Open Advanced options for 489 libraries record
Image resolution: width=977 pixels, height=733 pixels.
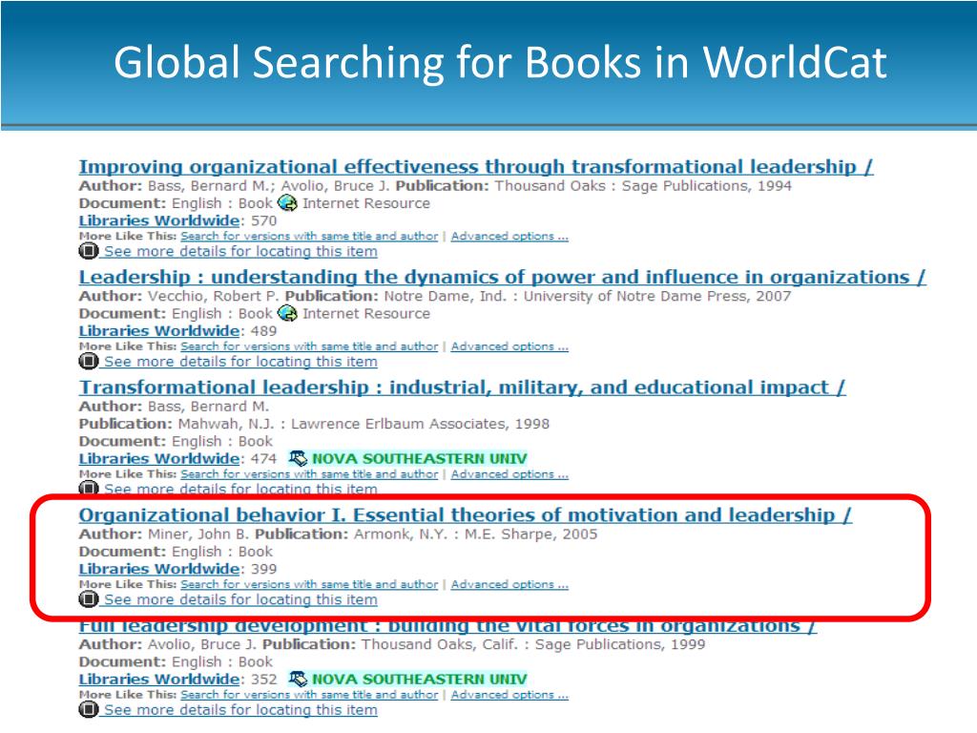(x=509, y=347)
